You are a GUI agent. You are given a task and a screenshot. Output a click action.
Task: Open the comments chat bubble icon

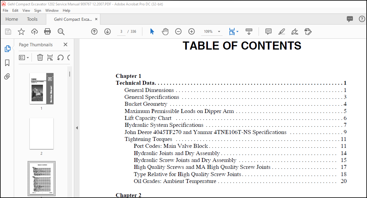pyautogui.click(x=350, y=19)
